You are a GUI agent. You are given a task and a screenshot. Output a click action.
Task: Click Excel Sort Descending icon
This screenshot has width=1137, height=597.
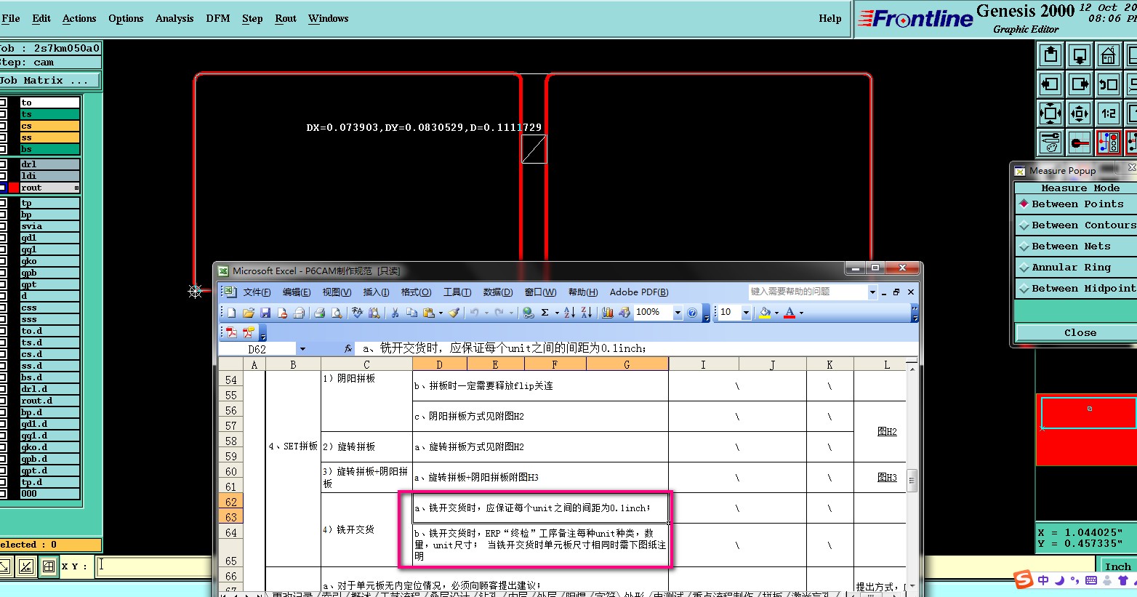click(586, 313)
